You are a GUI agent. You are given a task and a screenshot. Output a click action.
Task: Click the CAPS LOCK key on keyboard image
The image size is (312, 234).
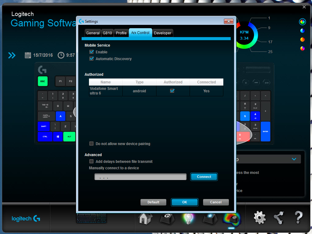46,116
